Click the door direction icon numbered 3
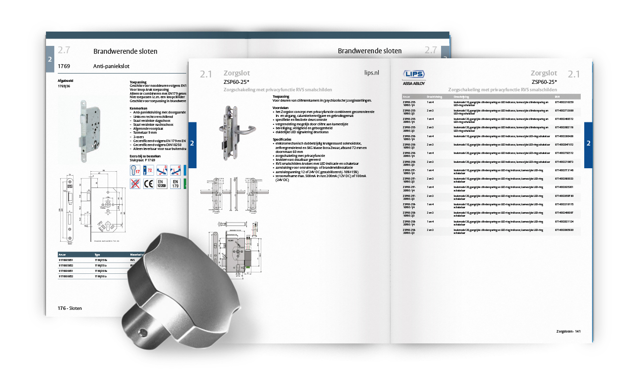This screenshot has height=375, width=642. tap(162, 171)
